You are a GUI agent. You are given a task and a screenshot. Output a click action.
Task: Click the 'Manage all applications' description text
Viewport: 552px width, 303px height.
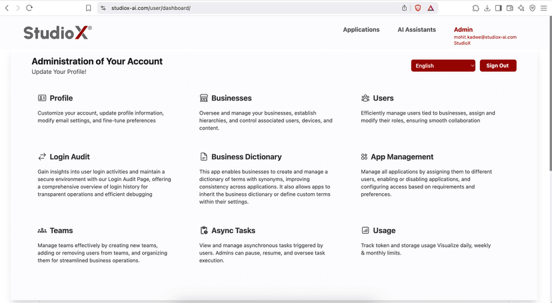point(426,183)
